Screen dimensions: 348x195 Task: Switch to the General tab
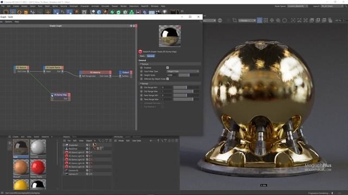coord(151,56)
